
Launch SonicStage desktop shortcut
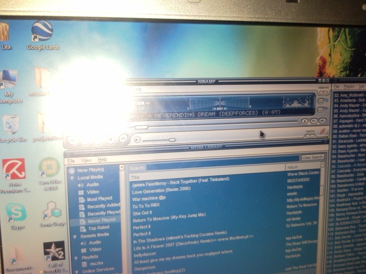[x=52, y=214]
